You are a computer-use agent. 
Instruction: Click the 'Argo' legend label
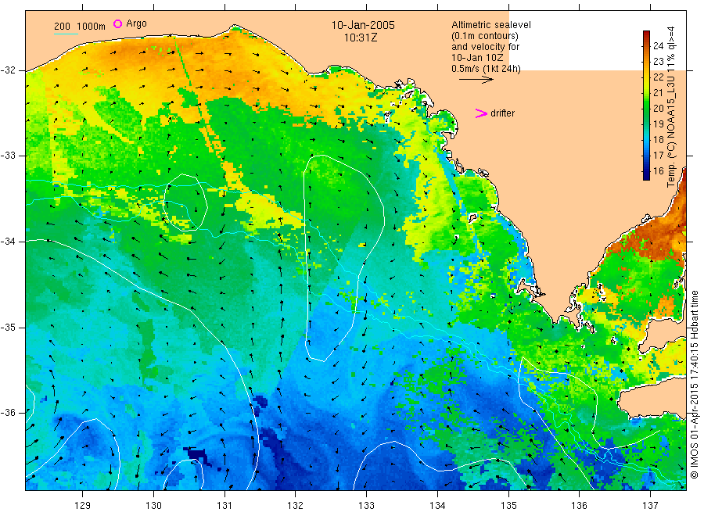pos(136,23)
